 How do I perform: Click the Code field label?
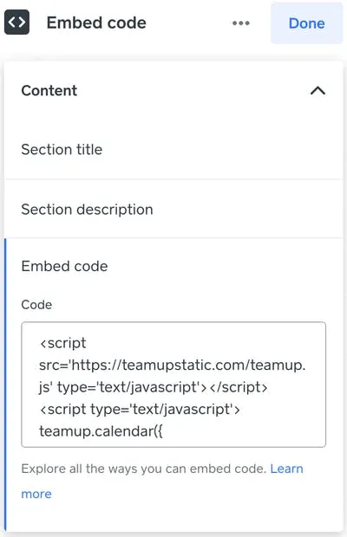tap(36, 305)
